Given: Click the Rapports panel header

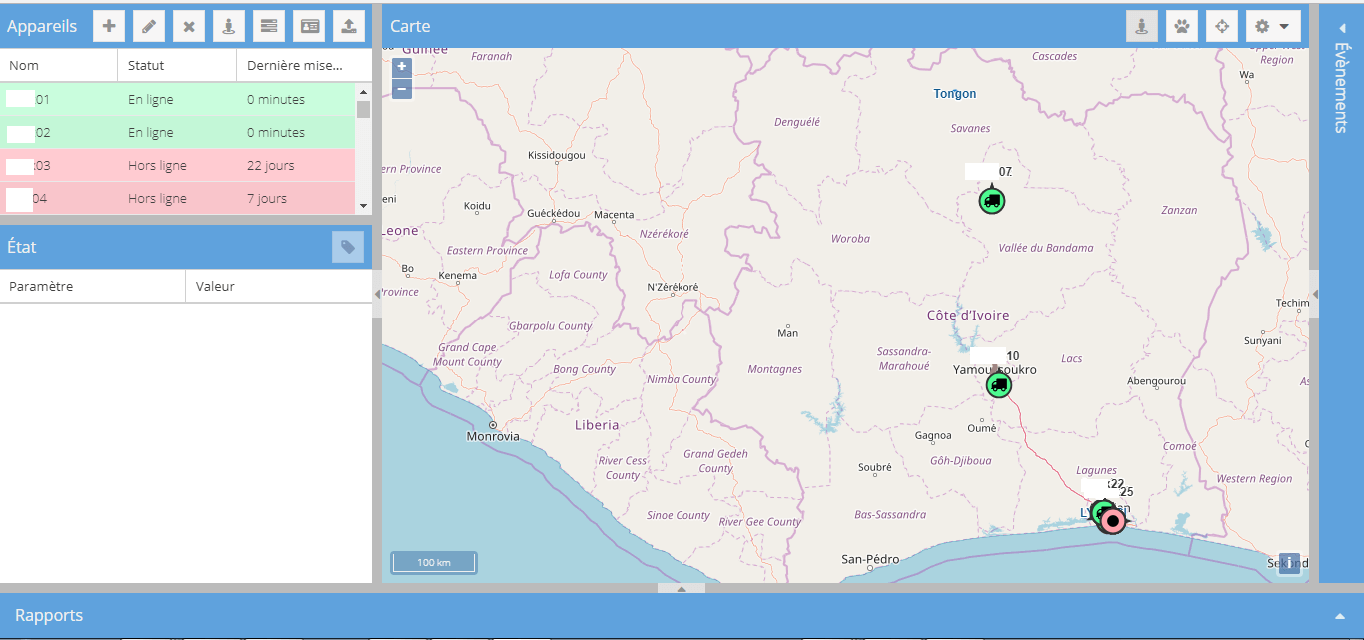Looking at the screenshot, I should 49,615.
